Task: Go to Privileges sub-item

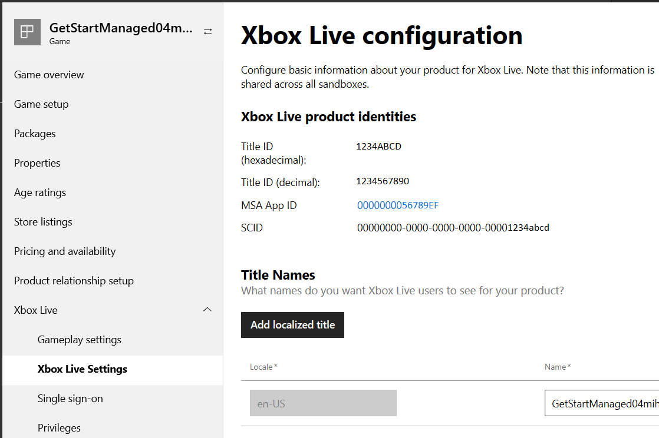Action: (x=59, y=428)
